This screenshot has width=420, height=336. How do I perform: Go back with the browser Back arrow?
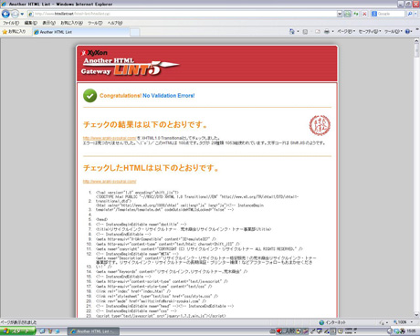(x=5, y=14)
